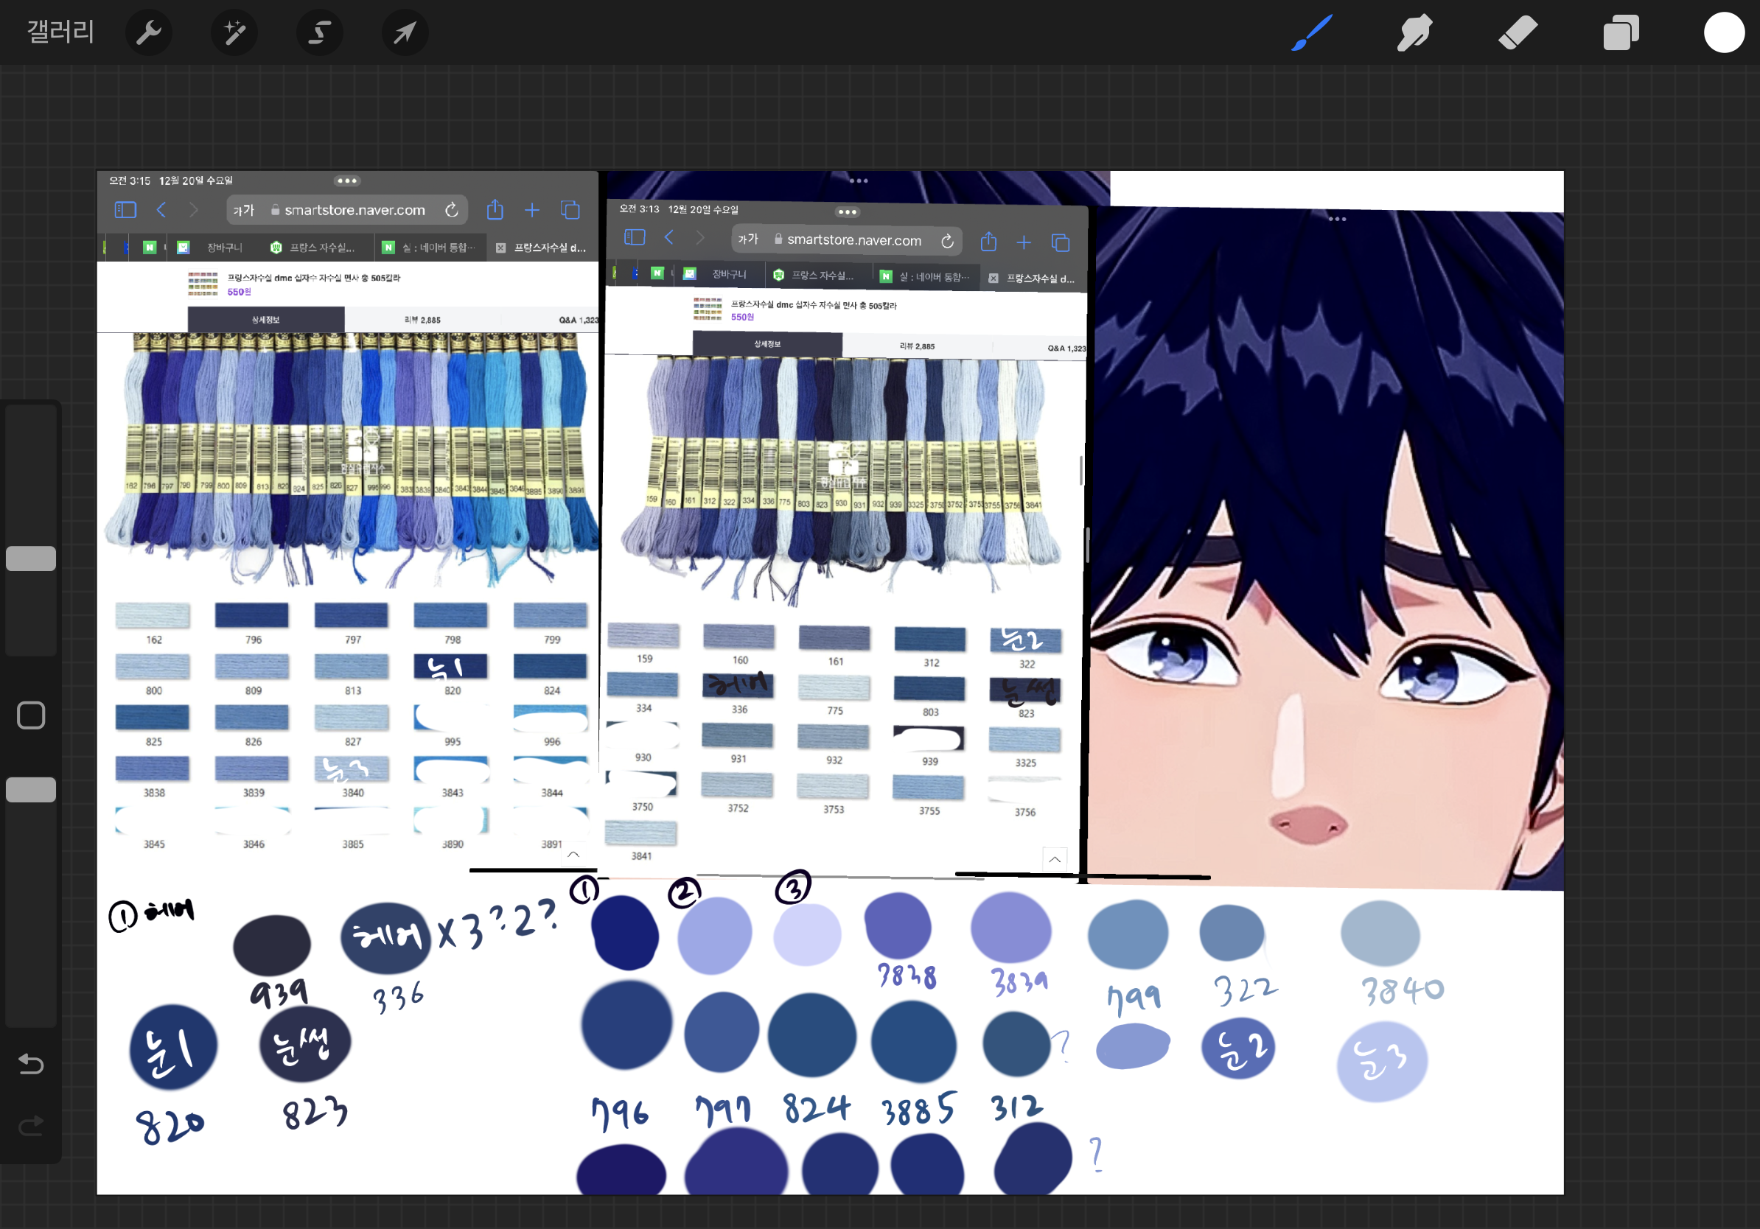Click 상세정보 tab in left Safari capture
This screenshot has height=1229, width=1760.
point(266,320)
